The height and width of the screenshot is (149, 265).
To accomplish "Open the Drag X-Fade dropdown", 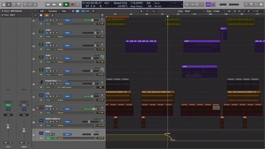I will click(219, 11).
